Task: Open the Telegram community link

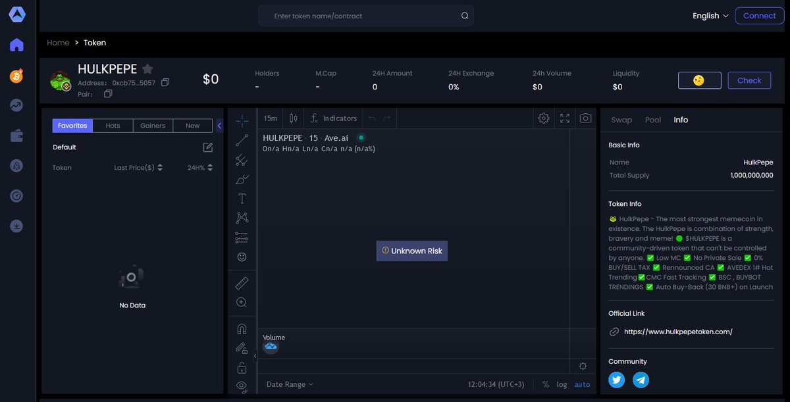Action: pyautogui.click(x=641, y=380)
